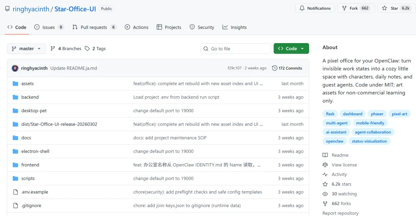The height and width of the screenshot is (216, 416).
Task: Click the star count badge 6.2k in header
Action: (406, 8)
